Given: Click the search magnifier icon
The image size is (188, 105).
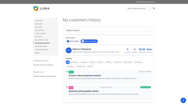Looking at the screenshot, I should 150,8.
